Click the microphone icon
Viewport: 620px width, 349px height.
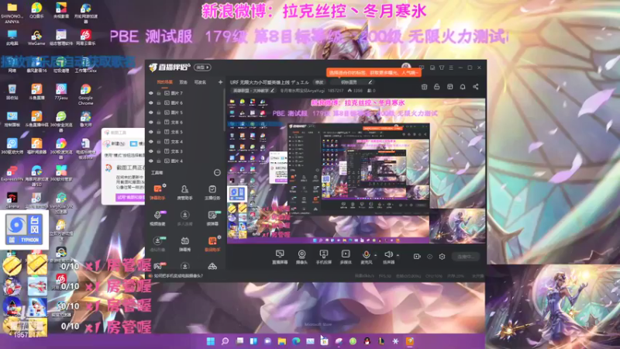pyautogui.click(x=366, y=254)
